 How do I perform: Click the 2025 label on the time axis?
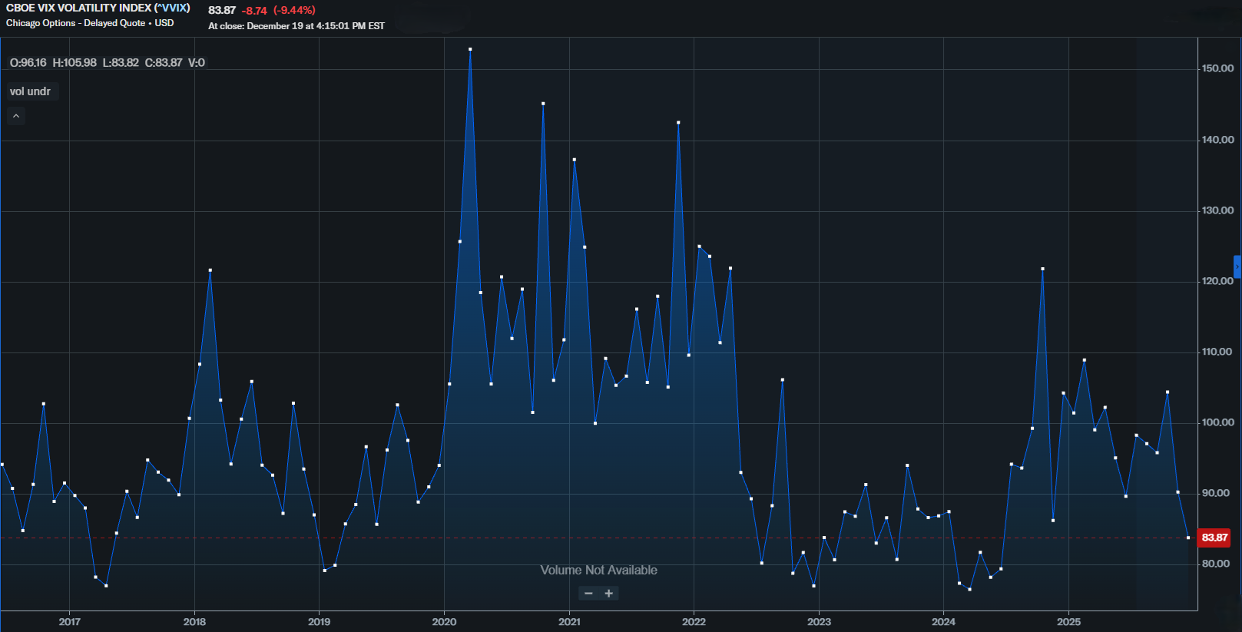click(1068, 622)
